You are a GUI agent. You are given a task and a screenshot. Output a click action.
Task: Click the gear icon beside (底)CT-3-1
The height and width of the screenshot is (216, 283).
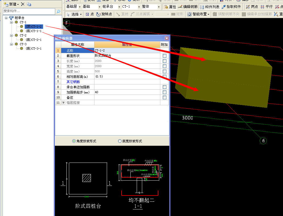coord(21,49)
